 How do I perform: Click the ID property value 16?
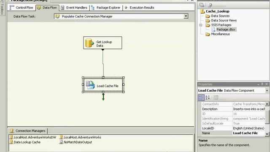[x=249, y=114]
